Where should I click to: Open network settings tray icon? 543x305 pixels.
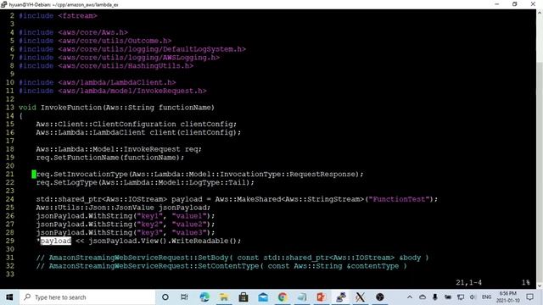tap(461, 297)
